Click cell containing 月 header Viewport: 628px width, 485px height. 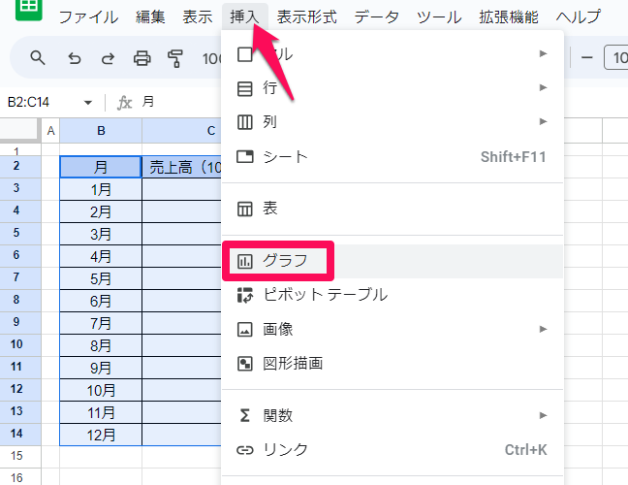(101, 167)
